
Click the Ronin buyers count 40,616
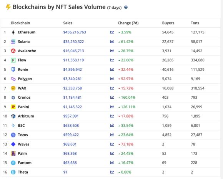point(168,70)
